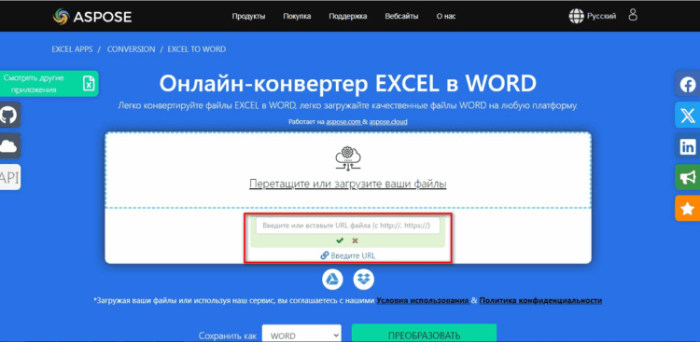Viewport: 700px width, 342px height.
Task: Upload from Dropbox
Action: tap(364, 280)
